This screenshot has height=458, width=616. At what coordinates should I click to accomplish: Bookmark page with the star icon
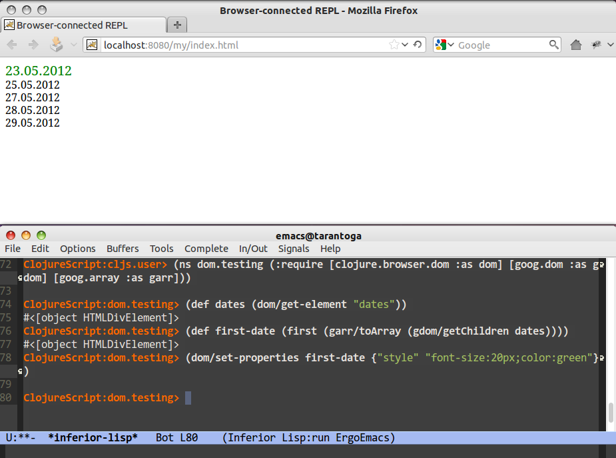coord(394,45)
